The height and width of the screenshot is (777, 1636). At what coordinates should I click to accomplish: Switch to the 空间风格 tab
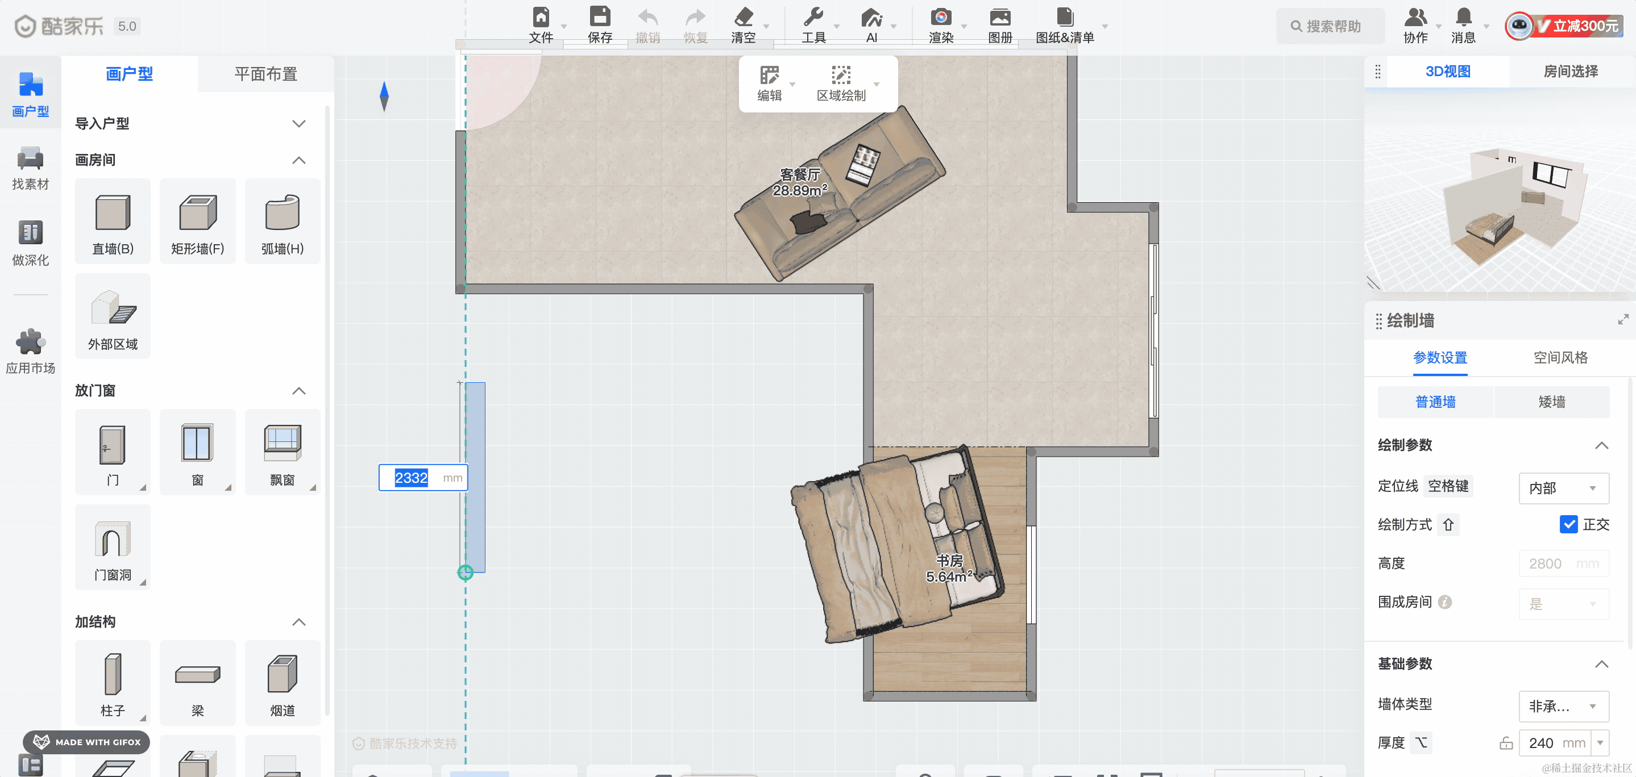(x=1560, y=357)
